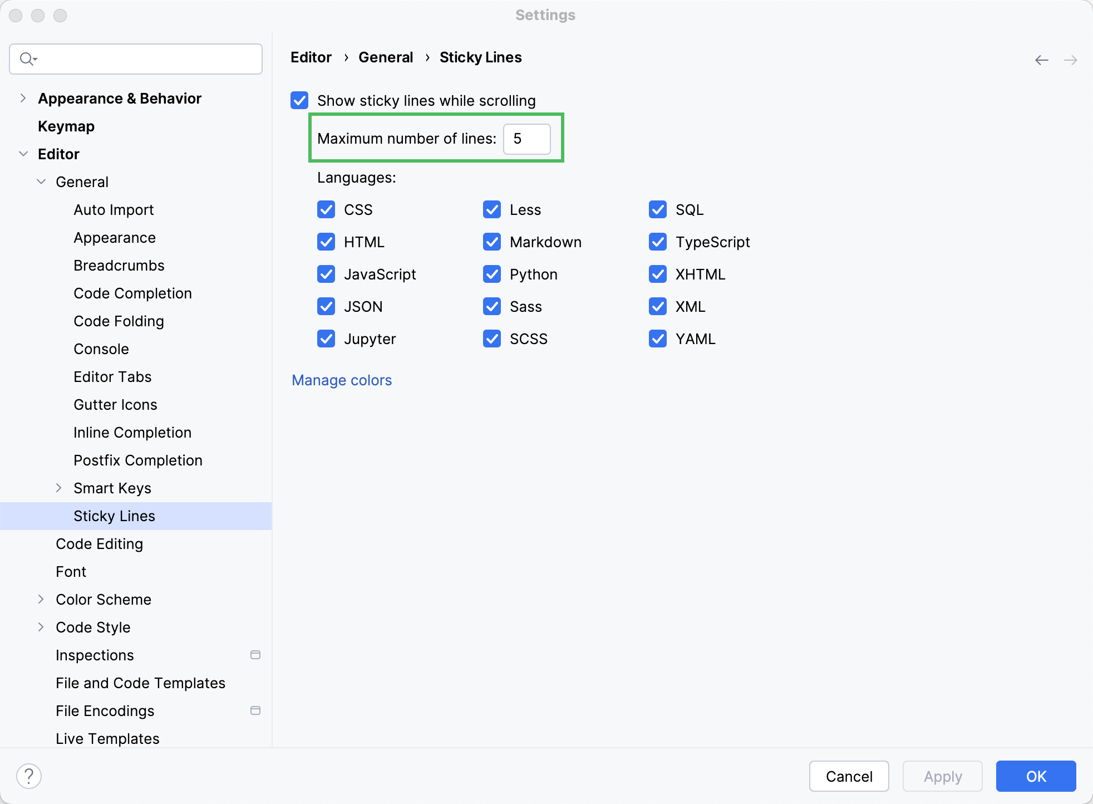Viewport: 1093px width, 804px height.
Task: Open the help question mark icon
Action: [x=29, y=775]
